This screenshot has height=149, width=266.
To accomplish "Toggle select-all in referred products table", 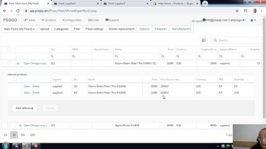I will pos(15,79).
